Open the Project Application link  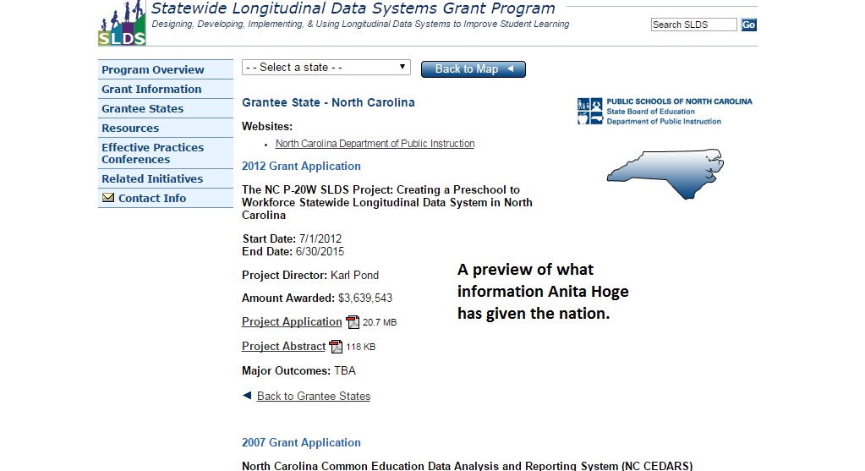(292, 322)
